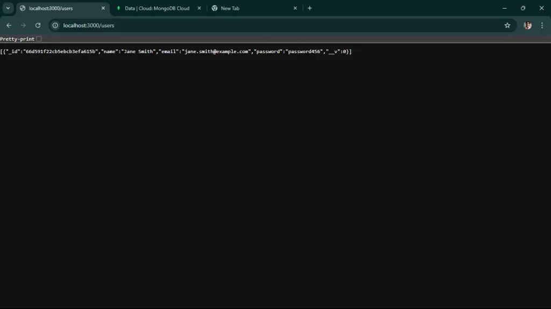This screenshot has width=551, height=309.
Task: Click the Chrome favicon on the New Tab
Action: coord(215,8)
